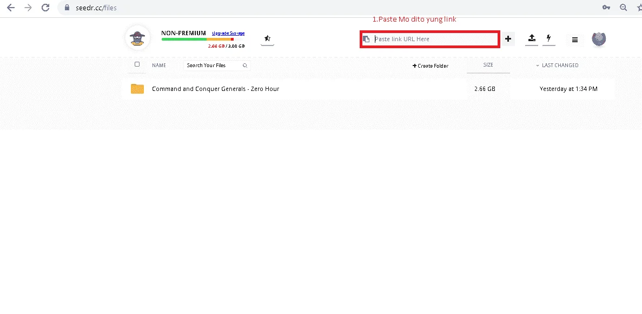The image size is (642, 314).
Task: View site info via the padlock icon
Action: pyautogui.click(x=67, y=8)
